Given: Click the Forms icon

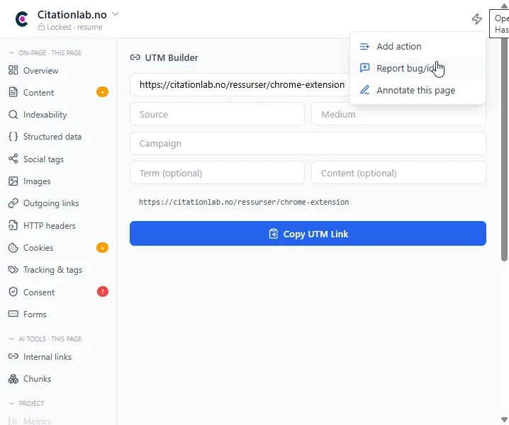Looking at the screenshot, I should (13, 314).
